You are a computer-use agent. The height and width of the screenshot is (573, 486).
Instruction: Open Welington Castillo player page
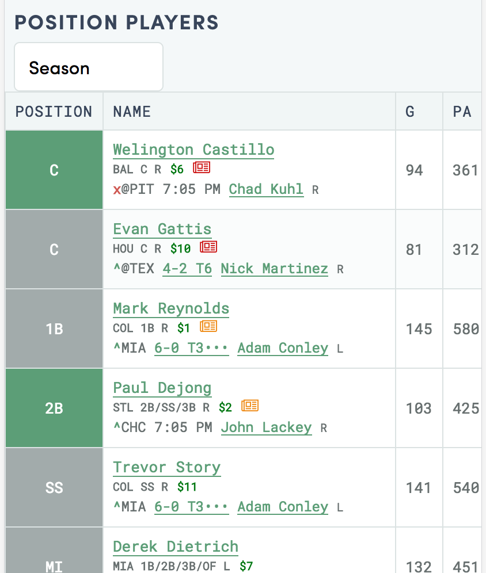click(193, 150)
